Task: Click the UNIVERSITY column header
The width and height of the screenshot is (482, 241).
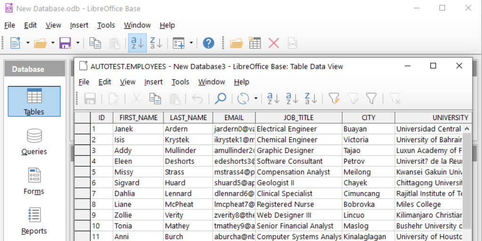Action: coord(434,118)
